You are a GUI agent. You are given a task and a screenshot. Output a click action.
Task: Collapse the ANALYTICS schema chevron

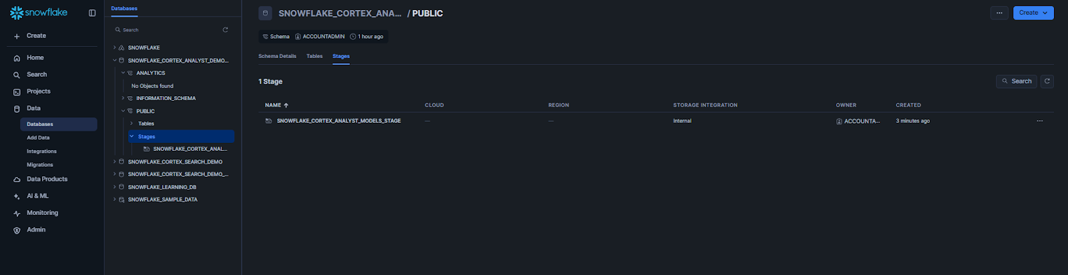click(123, 73)
